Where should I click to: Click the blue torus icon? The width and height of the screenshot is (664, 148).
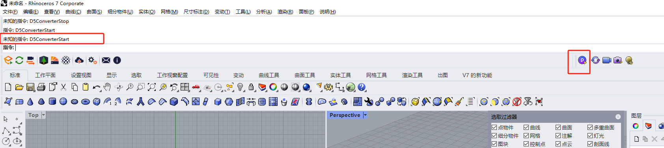pyautogui.click(x=86, y=102)
